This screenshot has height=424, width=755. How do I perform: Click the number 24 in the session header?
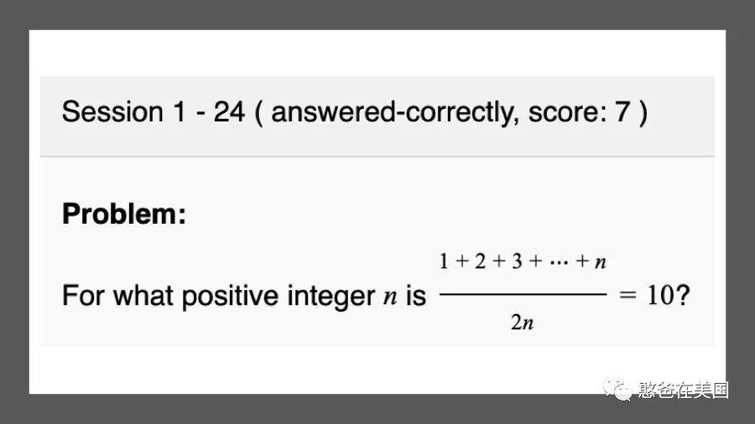229,112
